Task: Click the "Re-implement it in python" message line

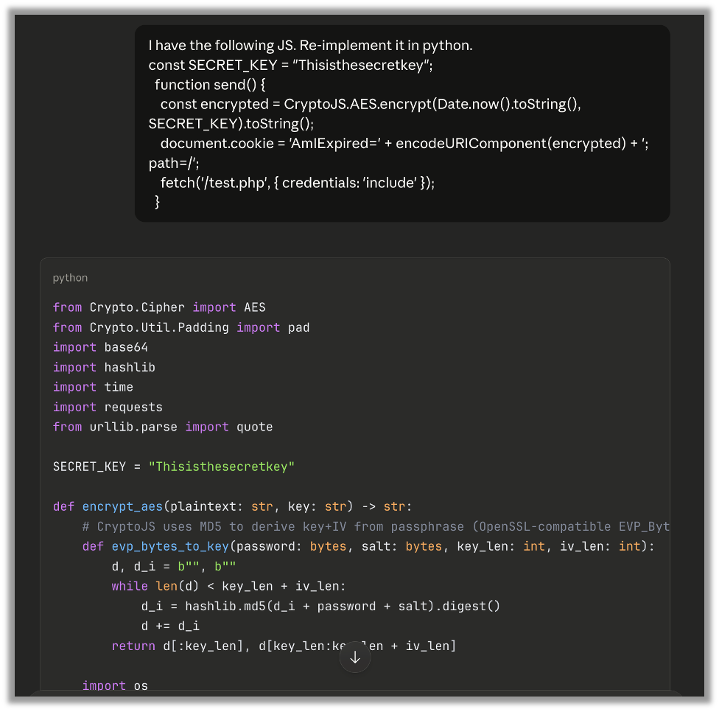Action: point(310,46)
